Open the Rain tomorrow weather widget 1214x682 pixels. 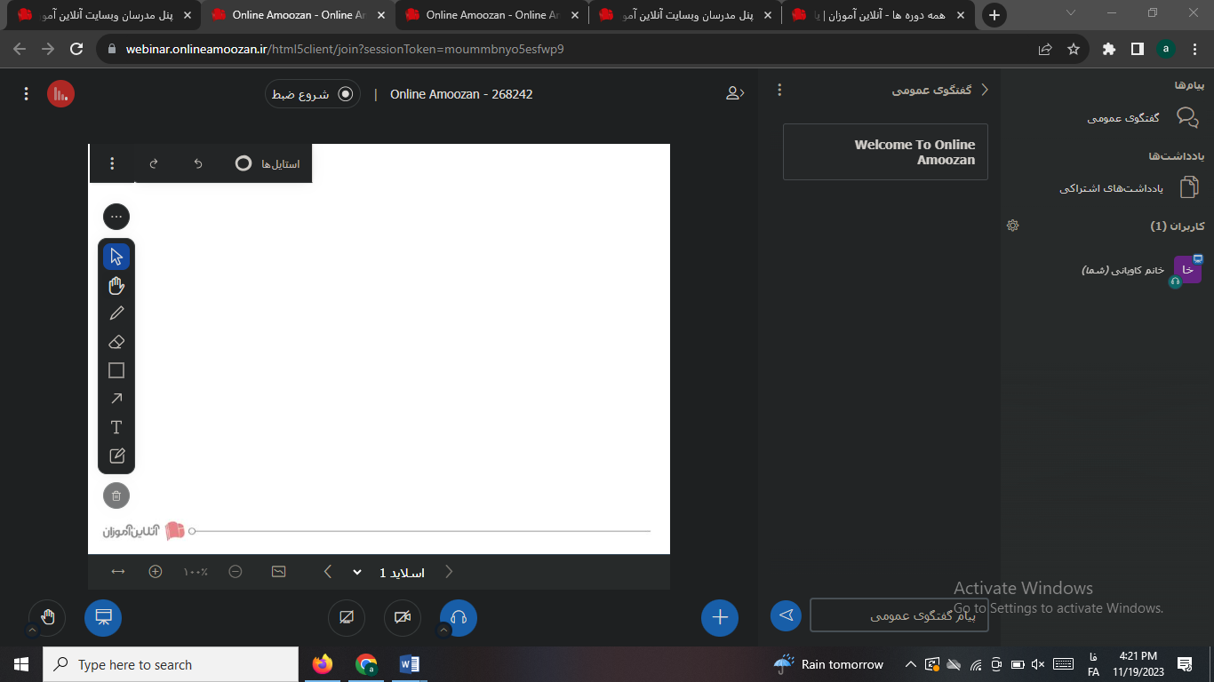coord(828,664)
